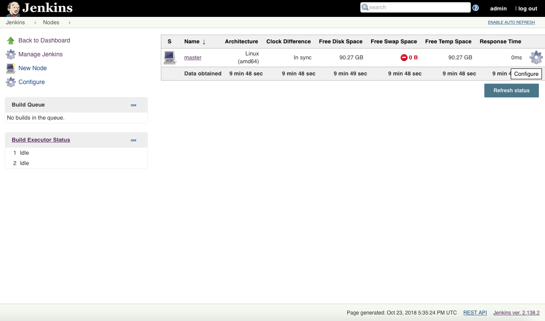
Task: Click the '0 B' free swap value
Action: coord(413,57)
